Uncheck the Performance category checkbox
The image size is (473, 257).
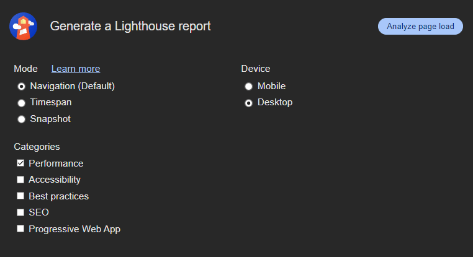[20, 163]
